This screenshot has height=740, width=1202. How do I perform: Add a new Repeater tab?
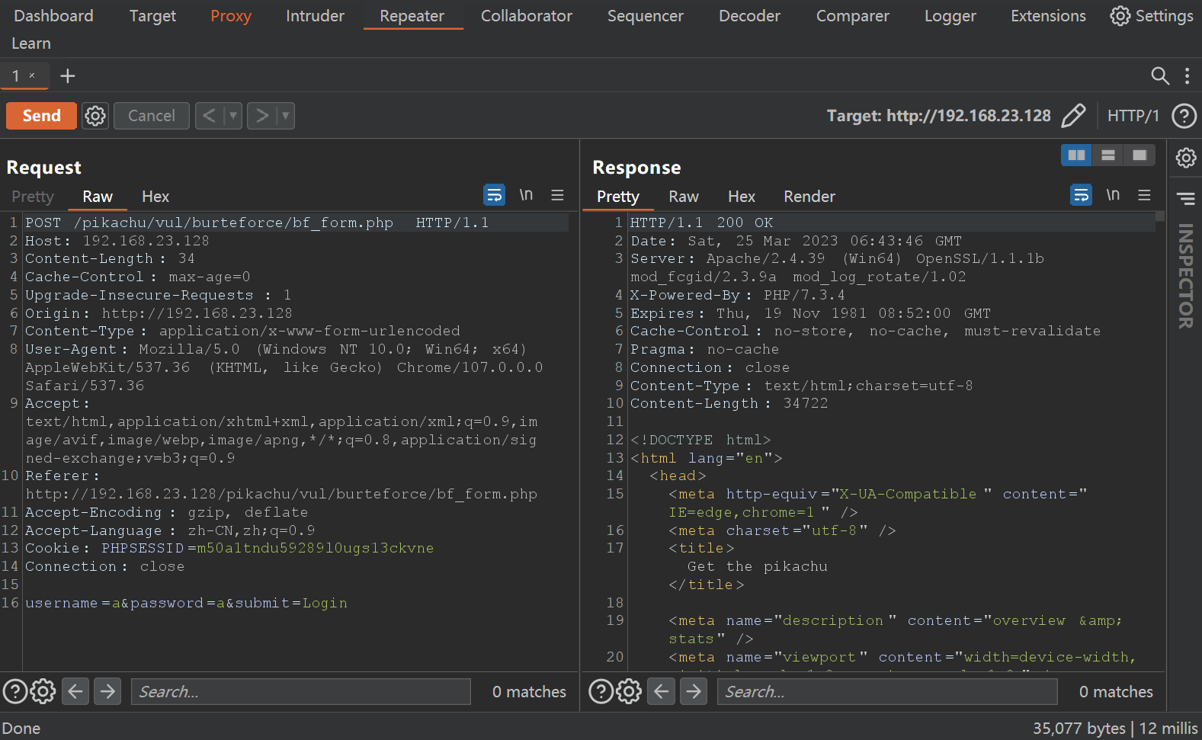click(x=68, y=76)
